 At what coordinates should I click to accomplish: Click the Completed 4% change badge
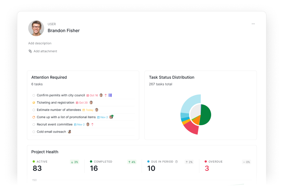click(132, 162)
